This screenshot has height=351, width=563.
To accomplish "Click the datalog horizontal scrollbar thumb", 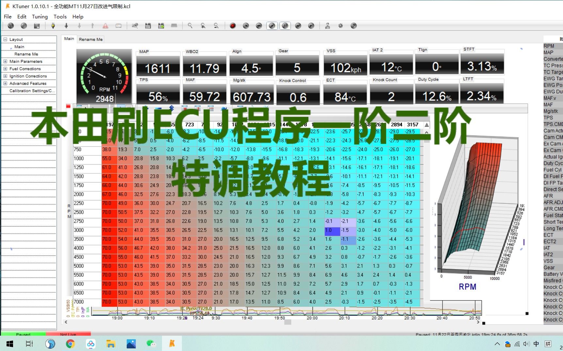I will (288, 322).
